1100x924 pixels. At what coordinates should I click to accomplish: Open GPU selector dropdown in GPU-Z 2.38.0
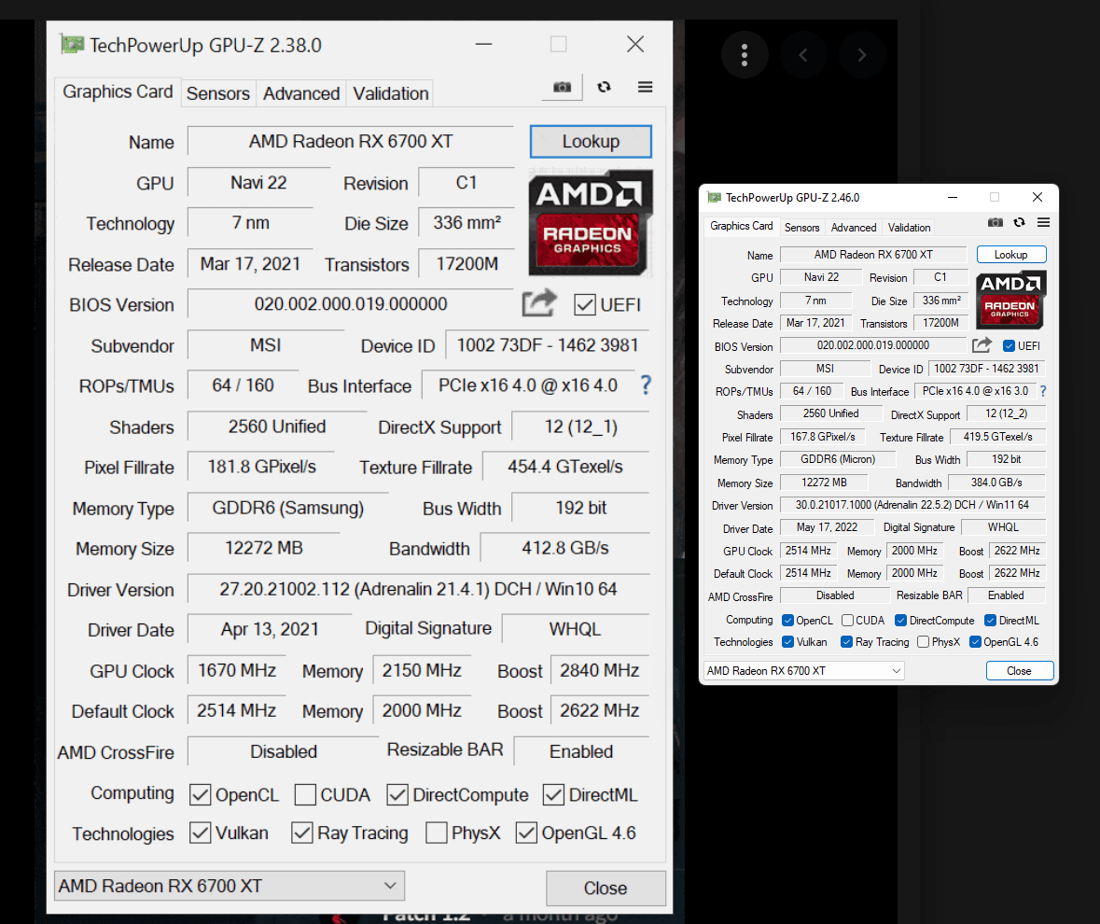[x=230, y=886]
